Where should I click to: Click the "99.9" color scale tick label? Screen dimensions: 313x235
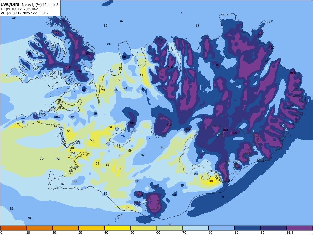click(x=290, y=232)
